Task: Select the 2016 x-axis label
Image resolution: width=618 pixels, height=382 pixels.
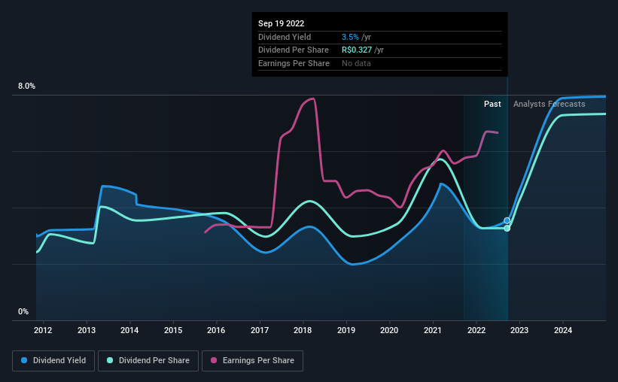Action: coord(216,330)
